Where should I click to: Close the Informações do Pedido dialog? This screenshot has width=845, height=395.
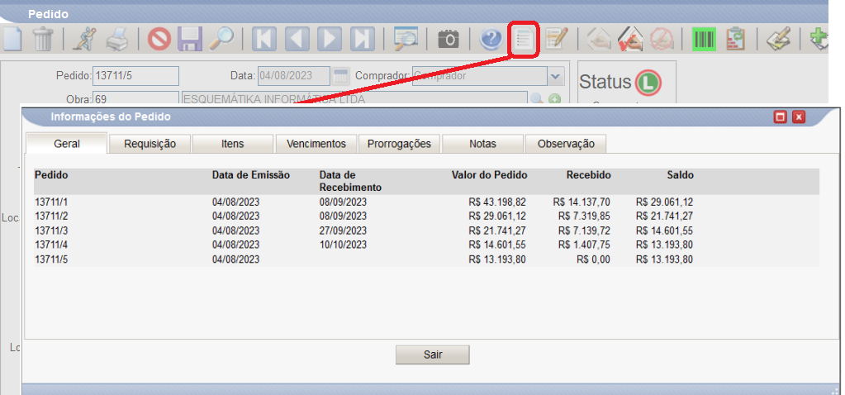(x=799, y=117)
